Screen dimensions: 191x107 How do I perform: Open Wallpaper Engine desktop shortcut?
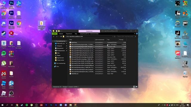(4, 45)
